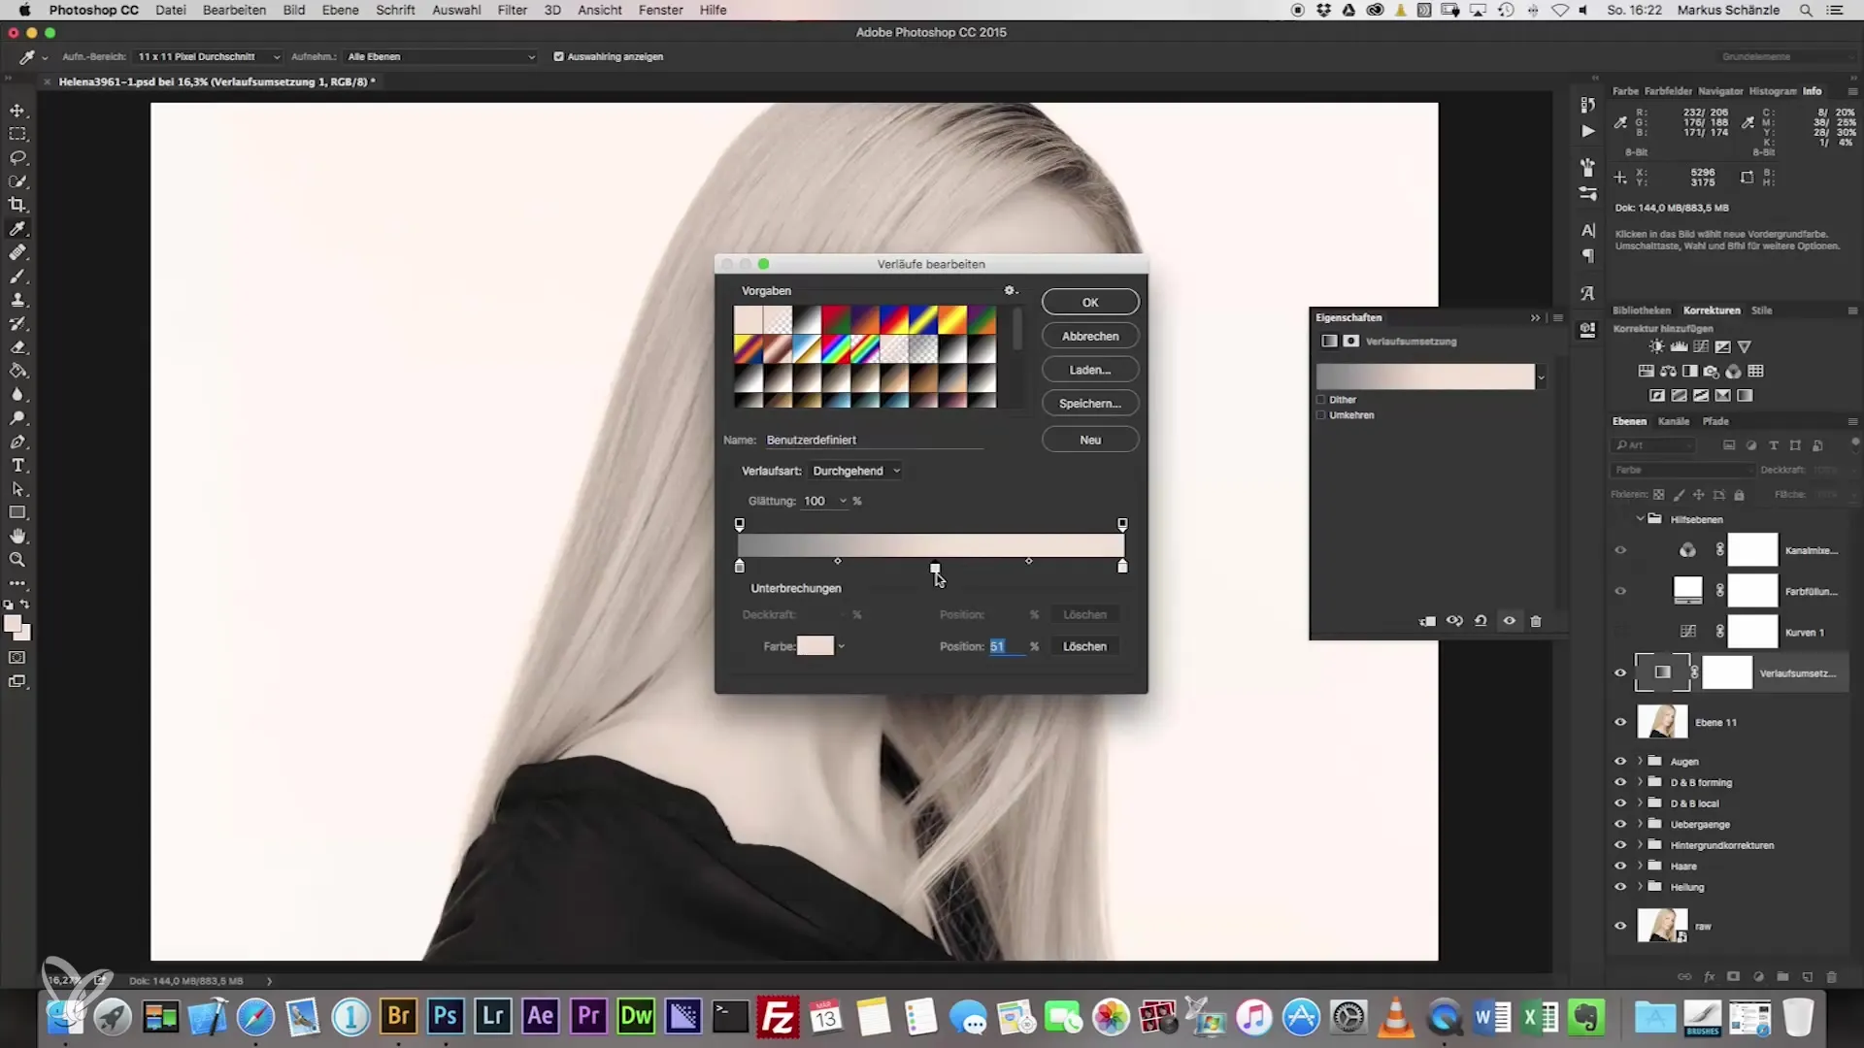Open the Verlaufsart dropdown
1864x1048 pixels.
click(x=856, y=471)
